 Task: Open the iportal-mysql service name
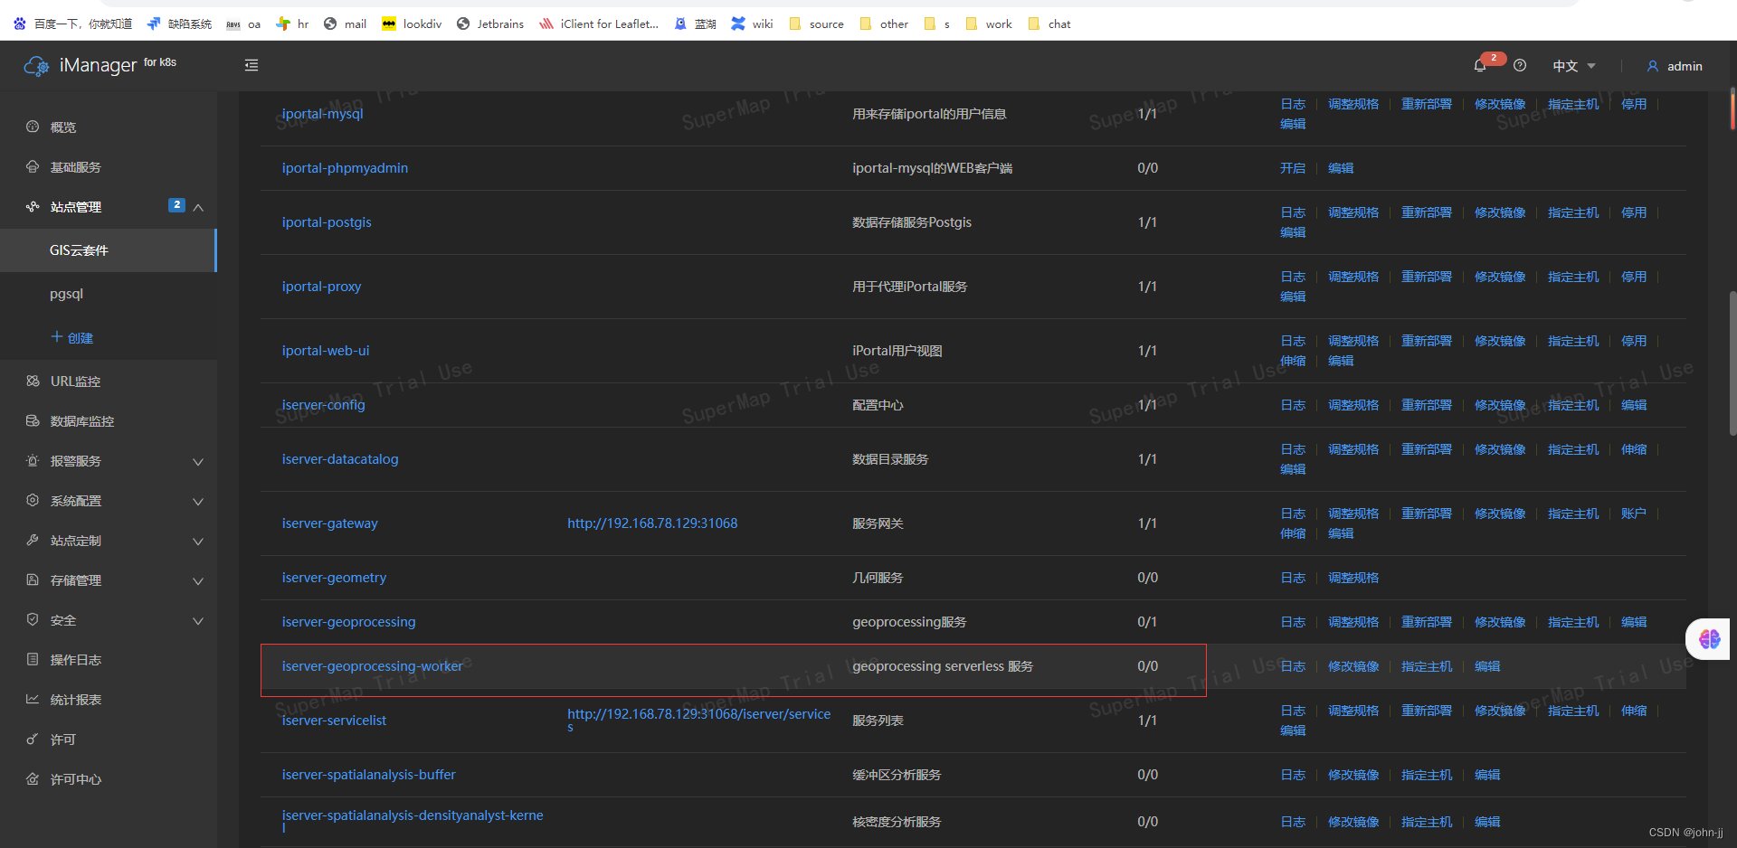(x=322, y=114)
